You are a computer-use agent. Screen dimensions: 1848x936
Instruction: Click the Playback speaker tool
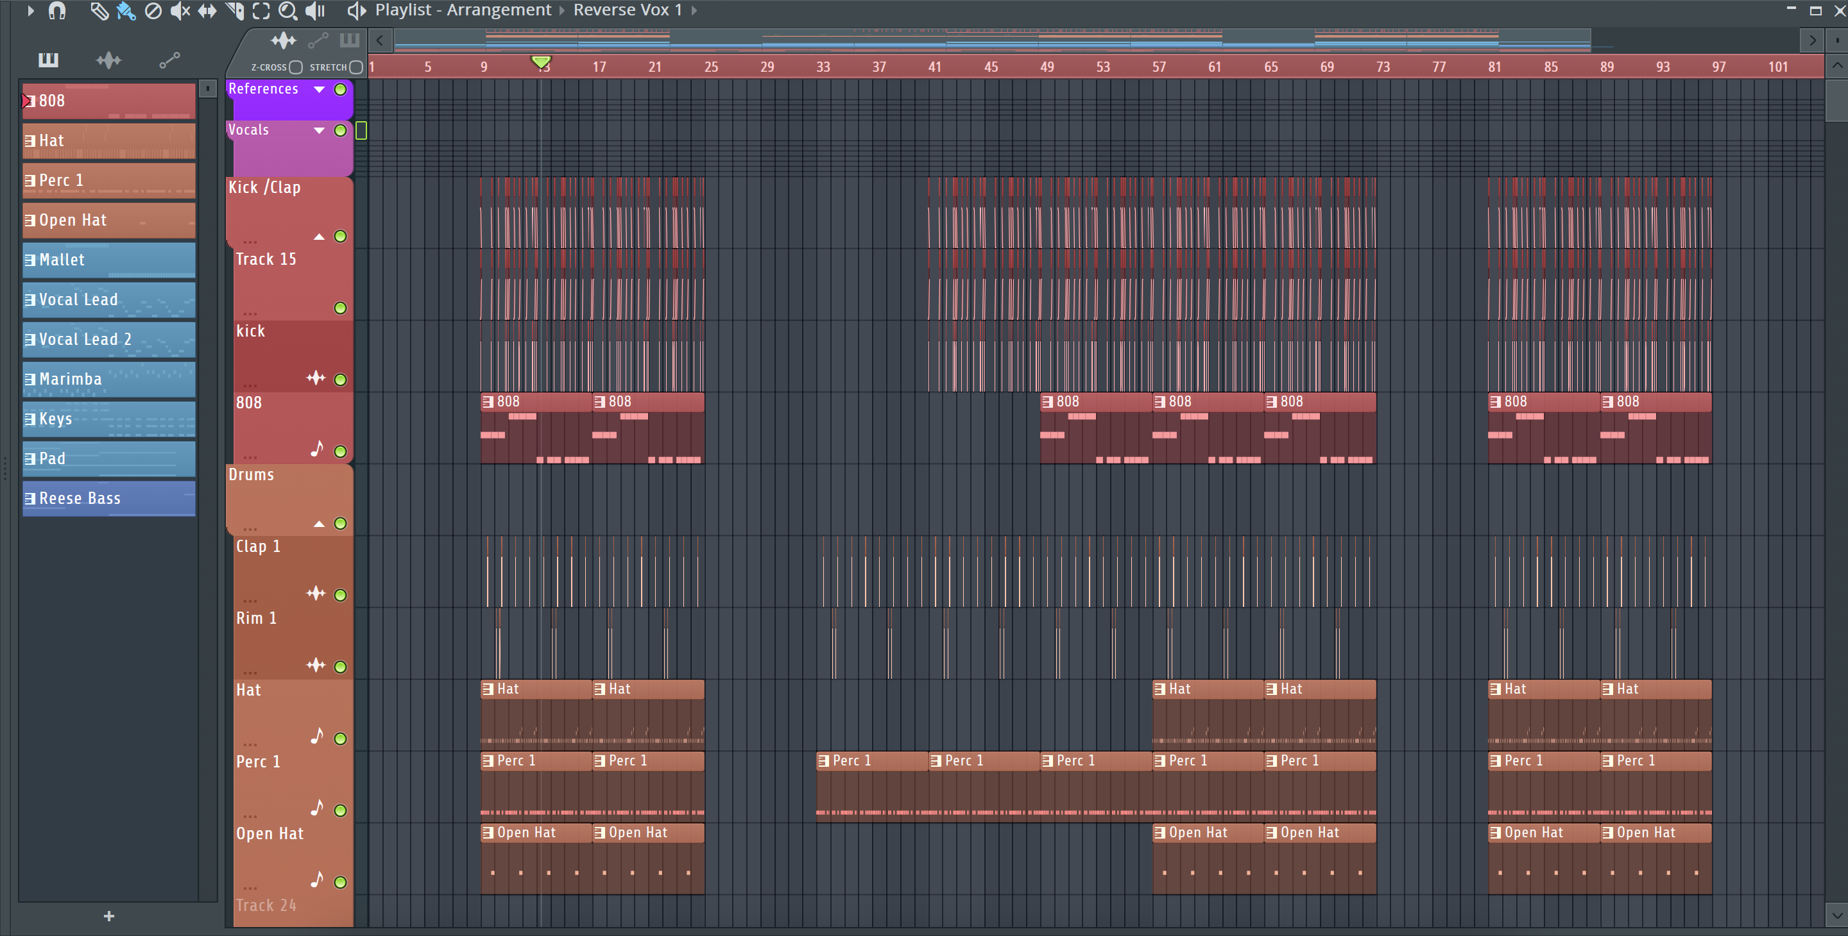point(316,11)
